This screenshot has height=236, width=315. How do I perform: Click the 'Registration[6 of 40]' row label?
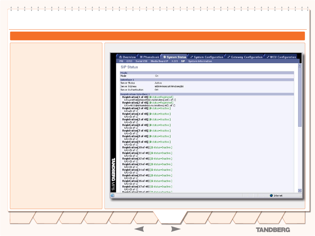click(135, 125)
